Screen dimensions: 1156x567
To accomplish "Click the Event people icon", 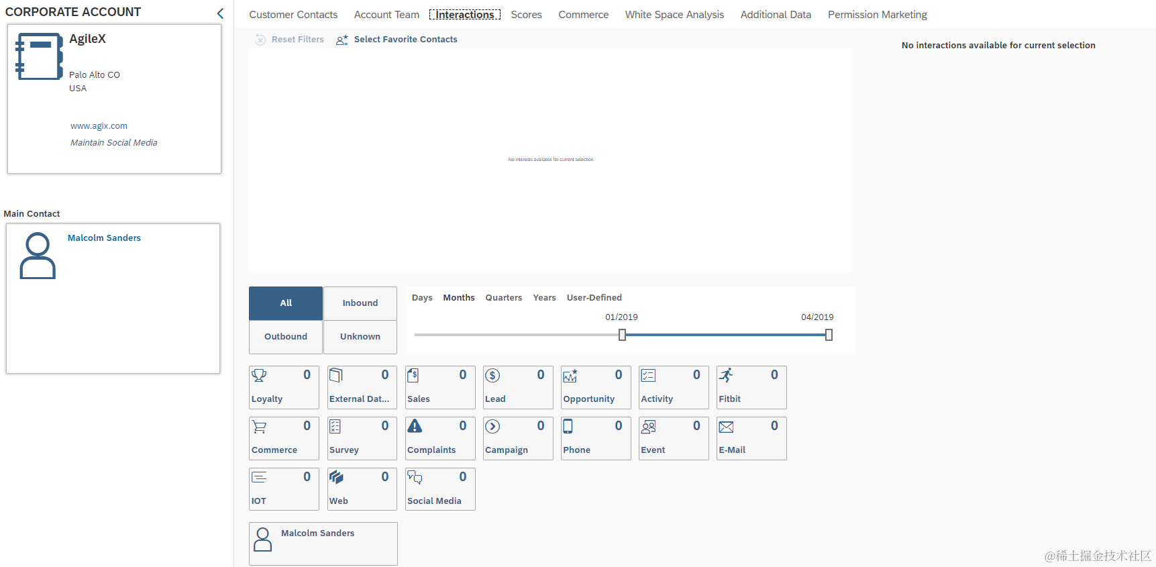I will point(648,427).
